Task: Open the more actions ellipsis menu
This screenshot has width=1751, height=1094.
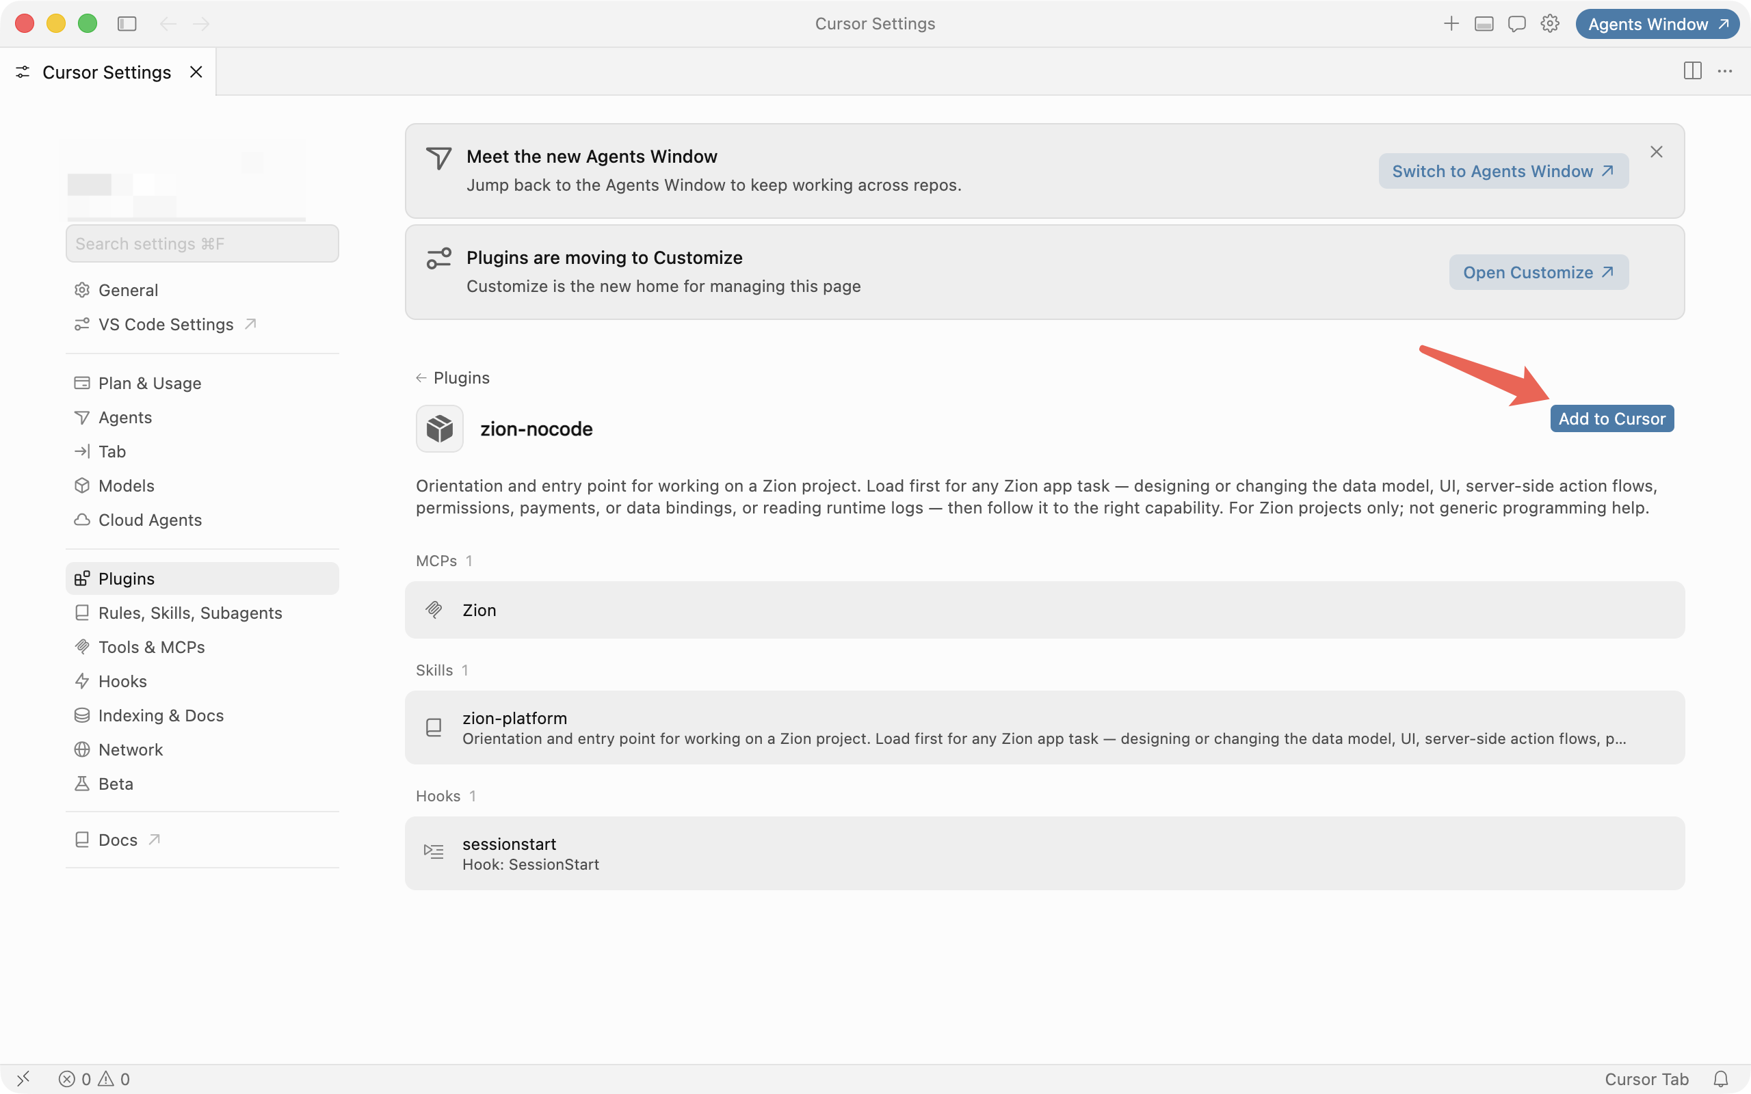Action: click(1725, 71)
